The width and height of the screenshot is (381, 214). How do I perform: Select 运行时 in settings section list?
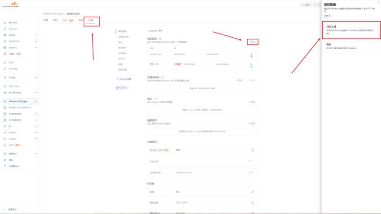point(121,59)
